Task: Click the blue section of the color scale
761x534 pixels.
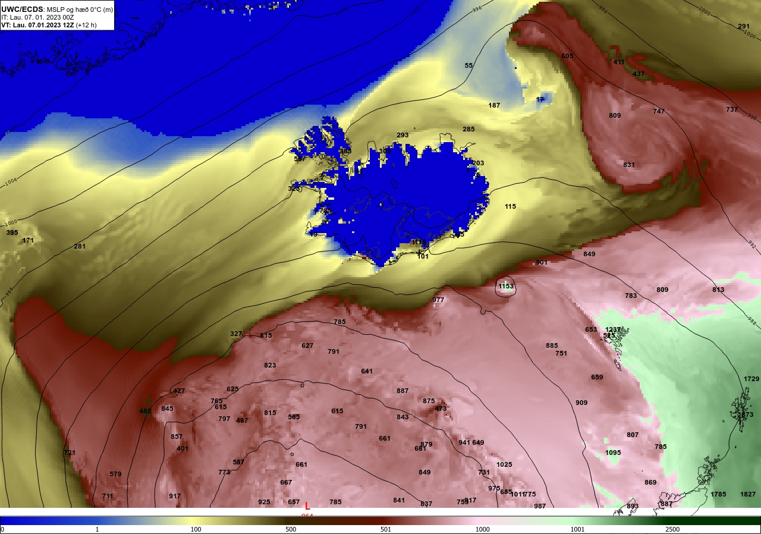Action: click(x=48, y=520)
